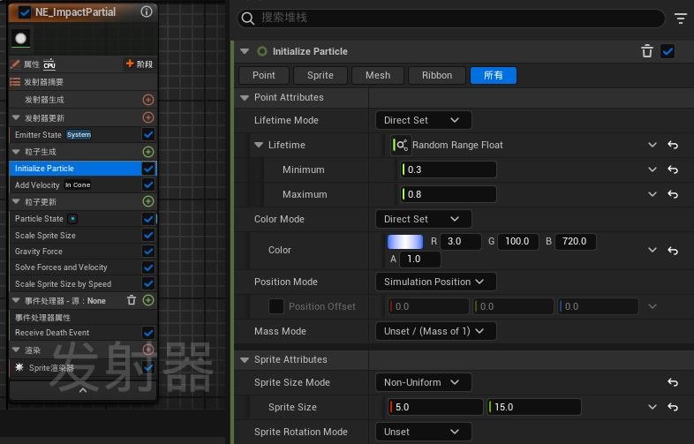
Task: Open the Mass Mode dropdown
Action: 436,331
